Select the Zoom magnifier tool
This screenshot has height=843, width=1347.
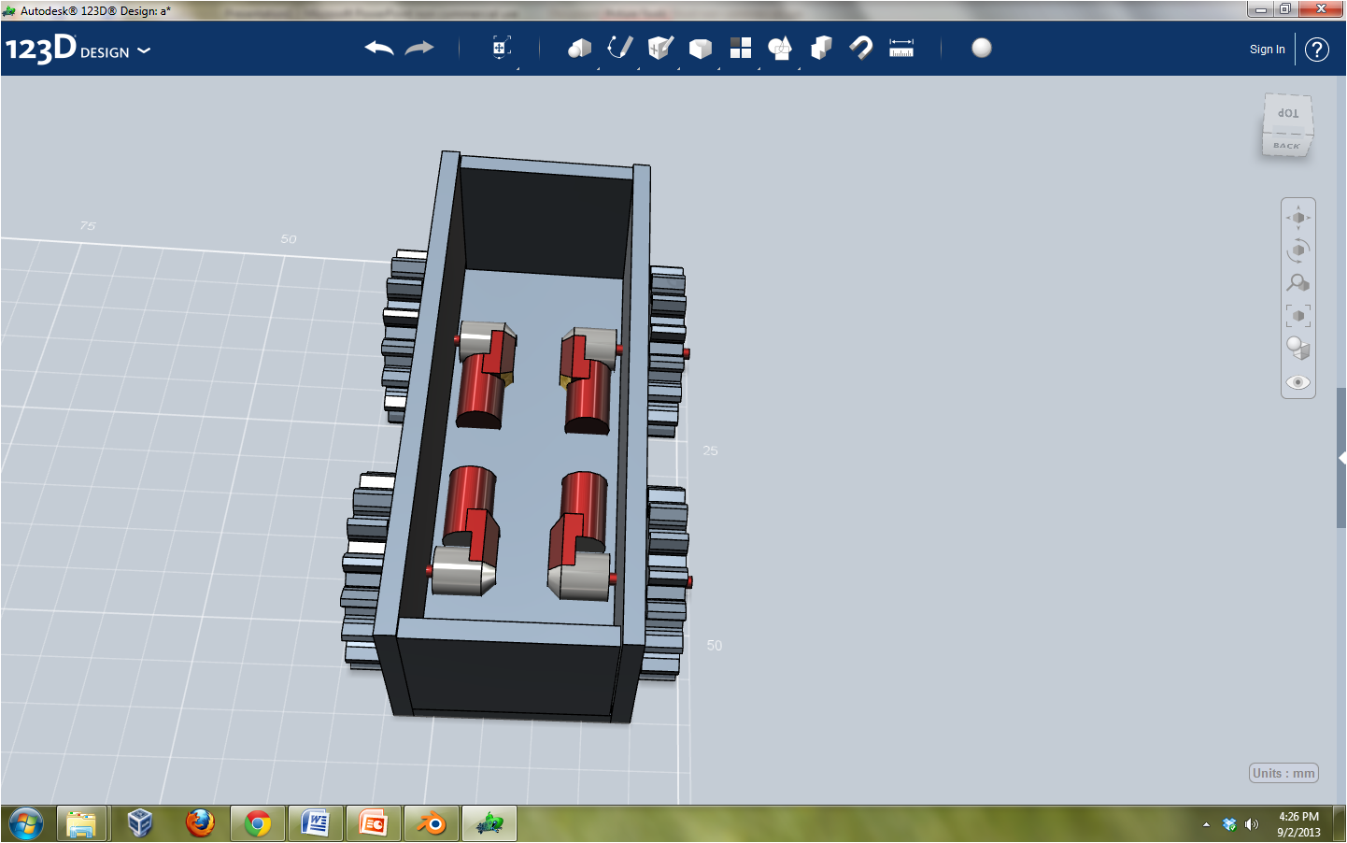[1298, 282]
